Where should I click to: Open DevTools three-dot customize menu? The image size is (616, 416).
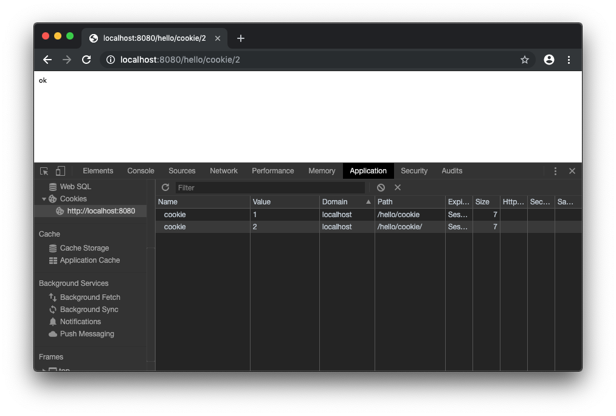[x=555, y=171]
